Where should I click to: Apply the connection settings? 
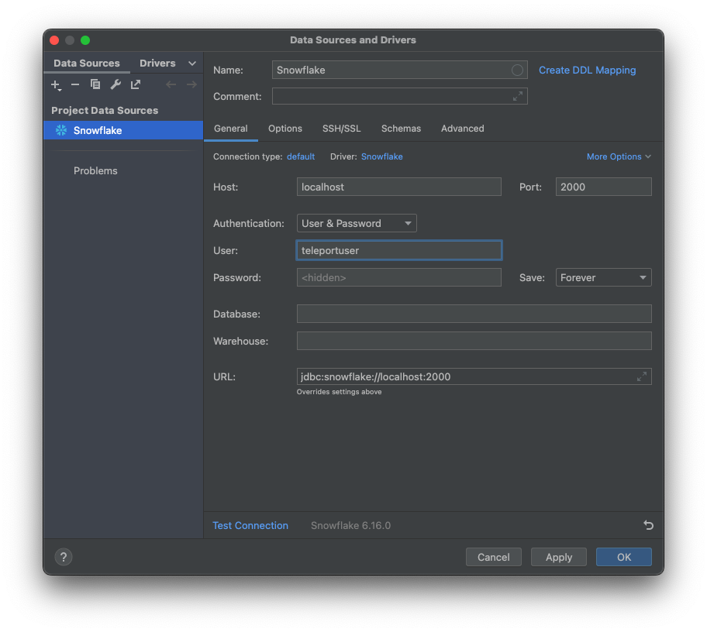(x=558, y=557)
